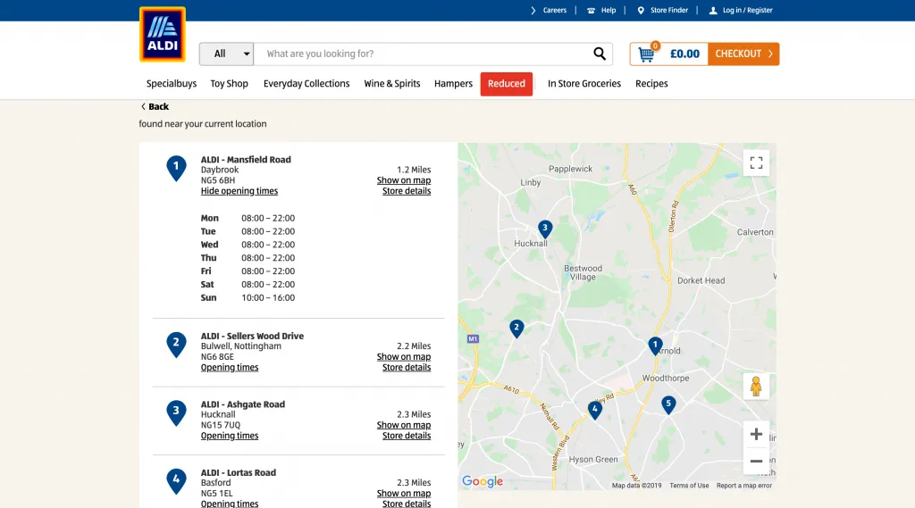Toggle fullscreen map view

point(756,162)
